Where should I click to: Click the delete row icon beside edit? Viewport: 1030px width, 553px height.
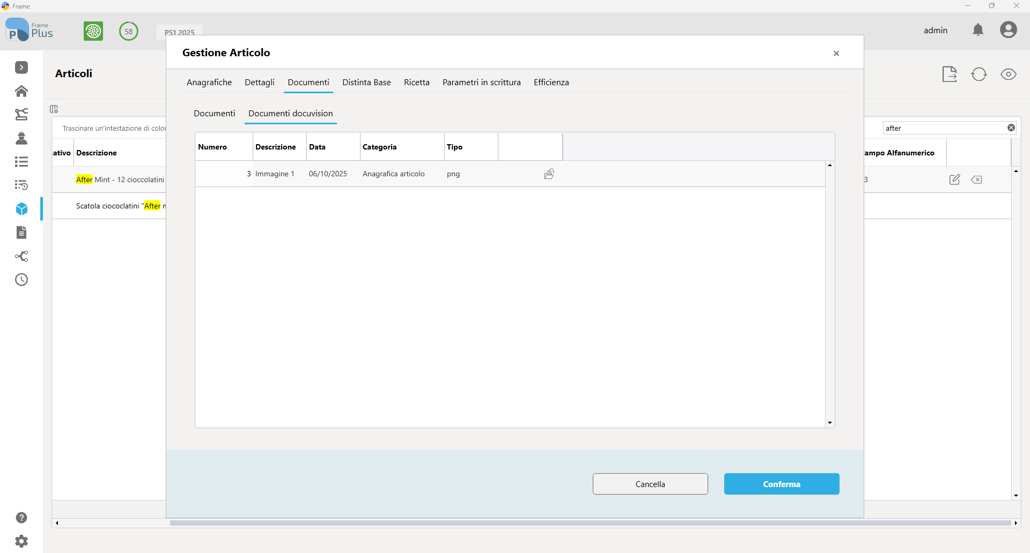977,180
